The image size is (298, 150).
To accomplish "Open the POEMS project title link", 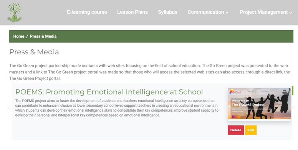I will tap(109, 92).
